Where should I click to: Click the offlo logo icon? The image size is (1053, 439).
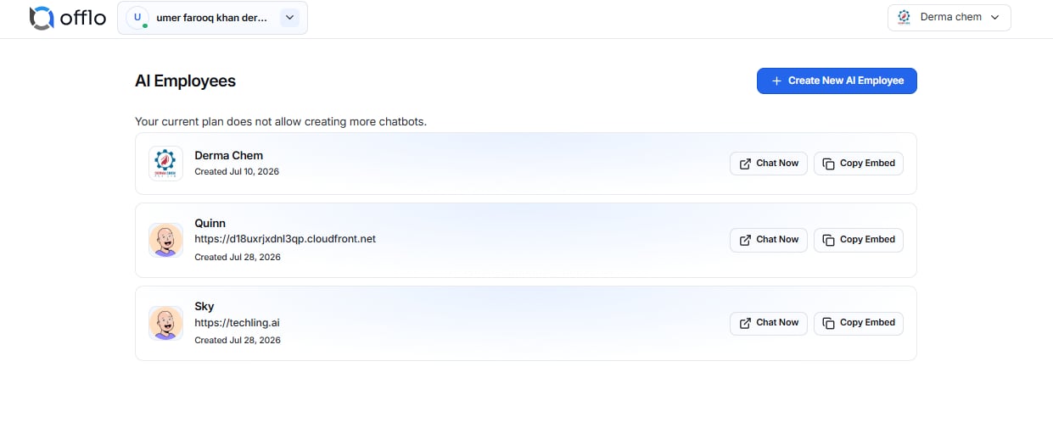41,17
